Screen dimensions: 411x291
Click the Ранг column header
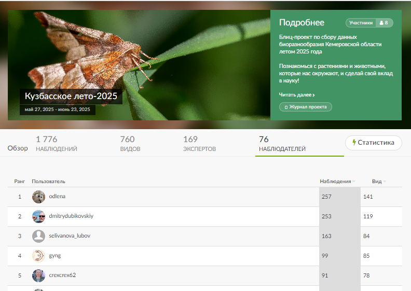pos(19,181)
